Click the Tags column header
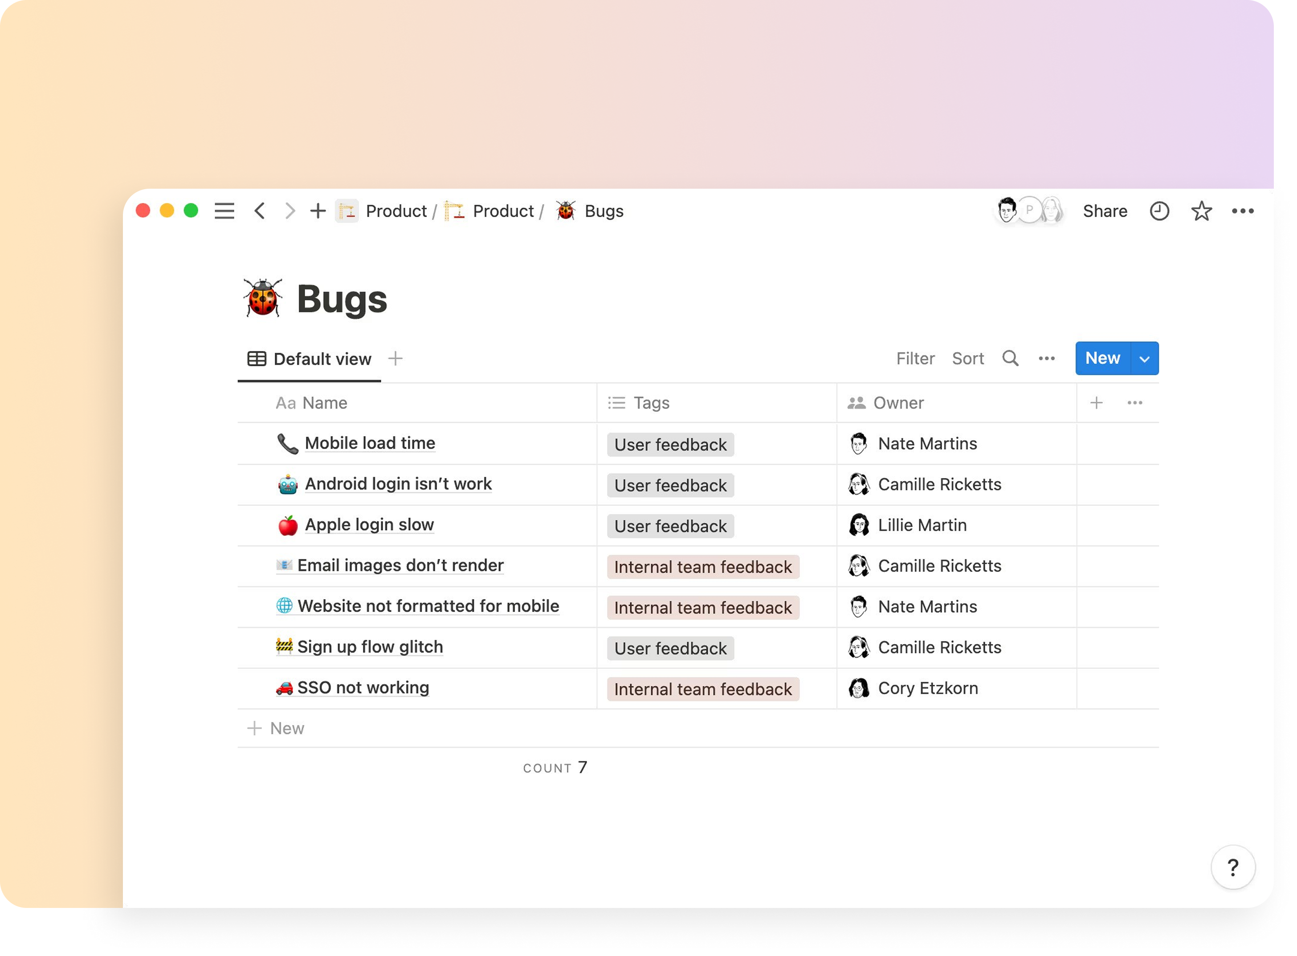1297x956 pixels. [717, 403]
